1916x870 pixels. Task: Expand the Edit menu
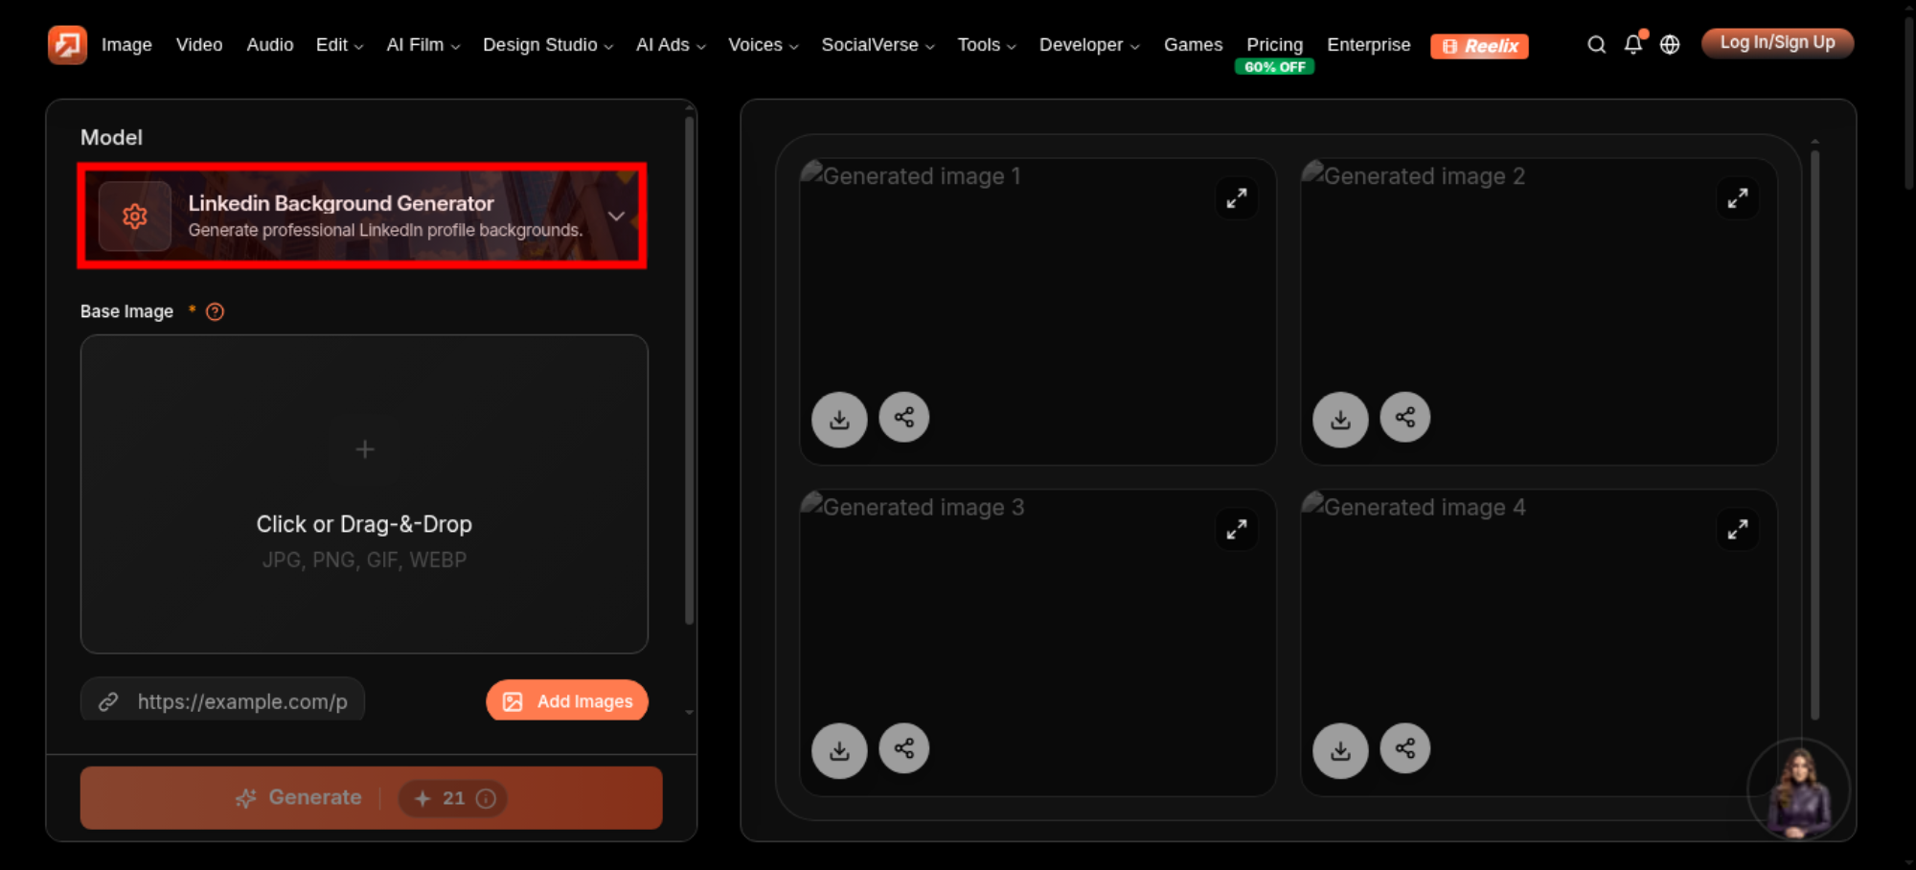(x=340, y=45)
